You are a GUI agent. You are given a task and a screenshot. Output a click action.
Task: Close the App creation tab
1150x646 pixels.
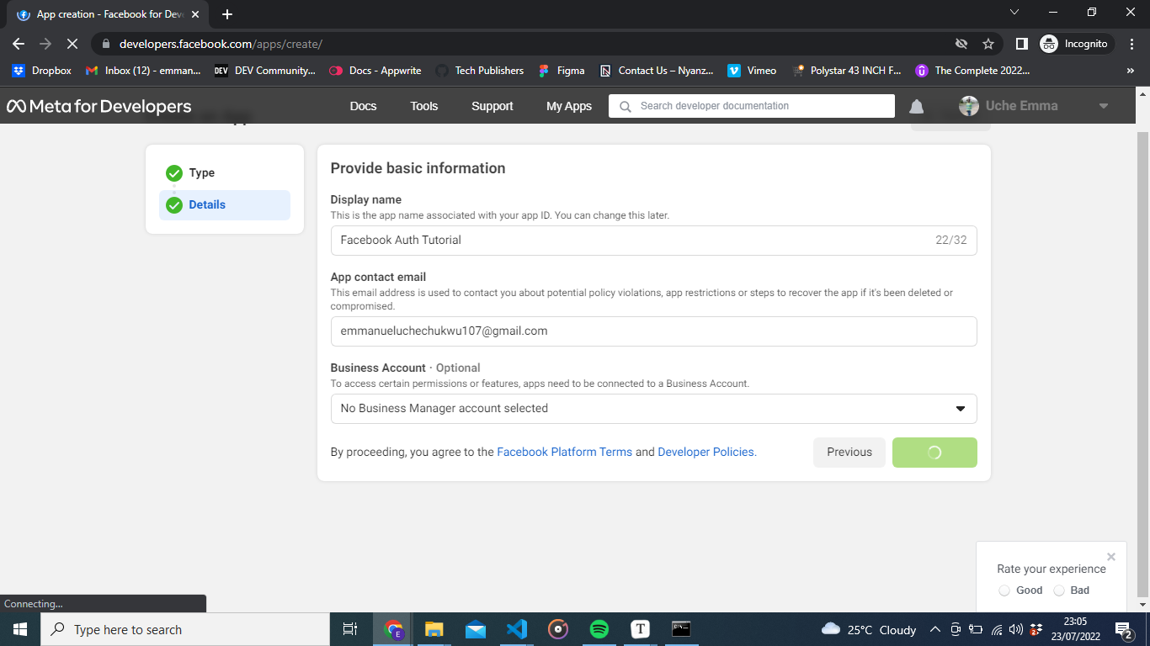tap(195, 14)
